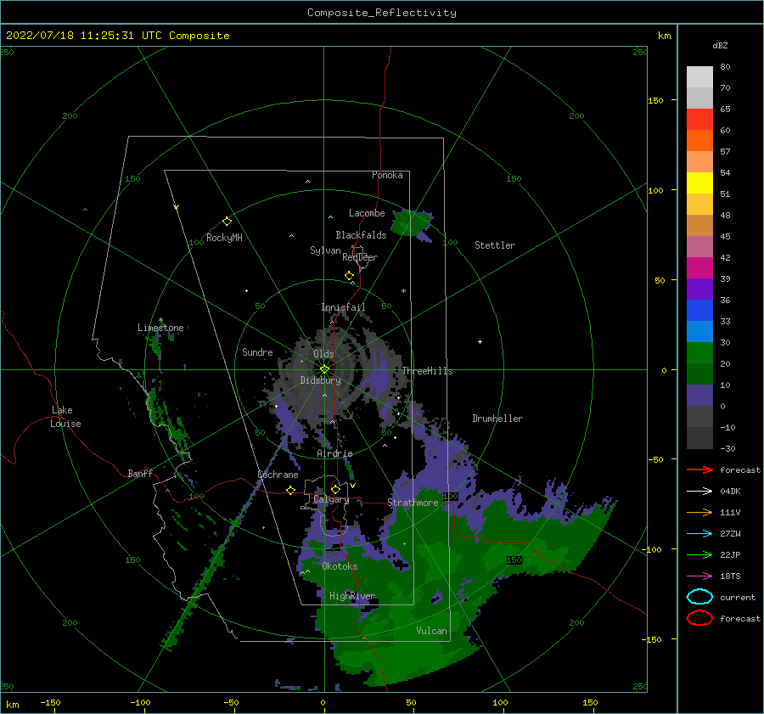
Task: Select the light gray 80-70 dBZ swatch
Action: pos(699,77)
